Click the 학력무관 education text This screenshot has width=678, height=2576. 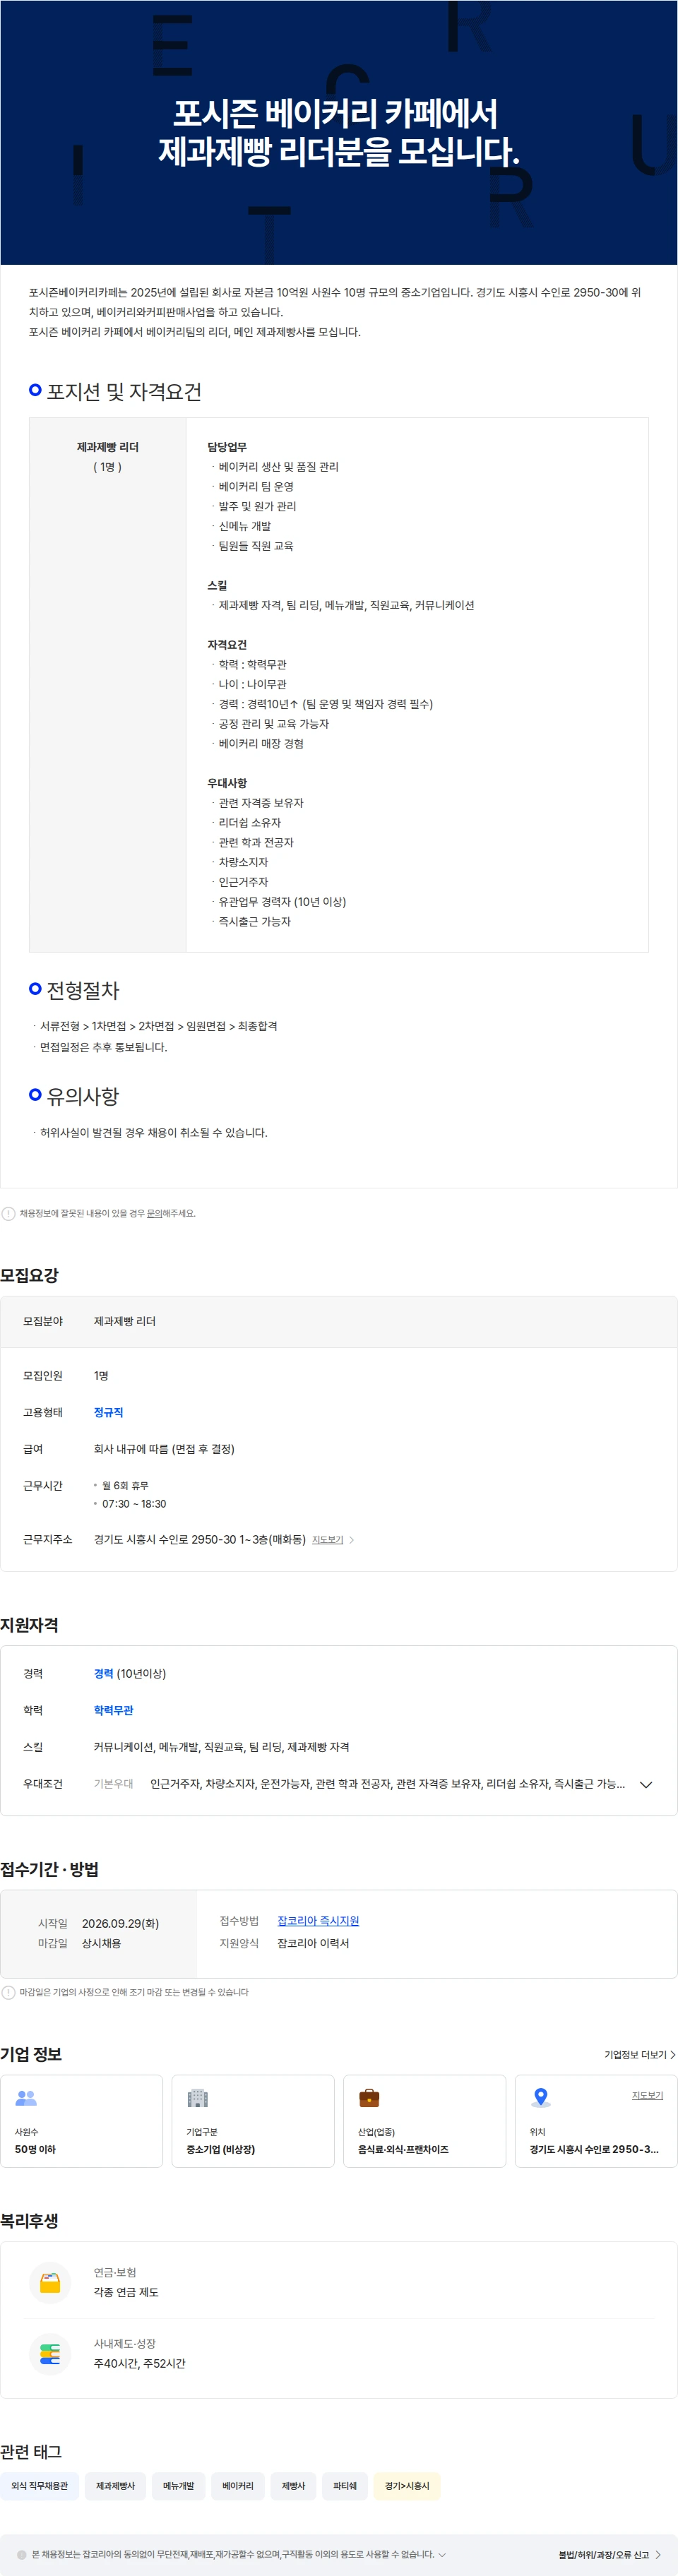pos(113,1710)
